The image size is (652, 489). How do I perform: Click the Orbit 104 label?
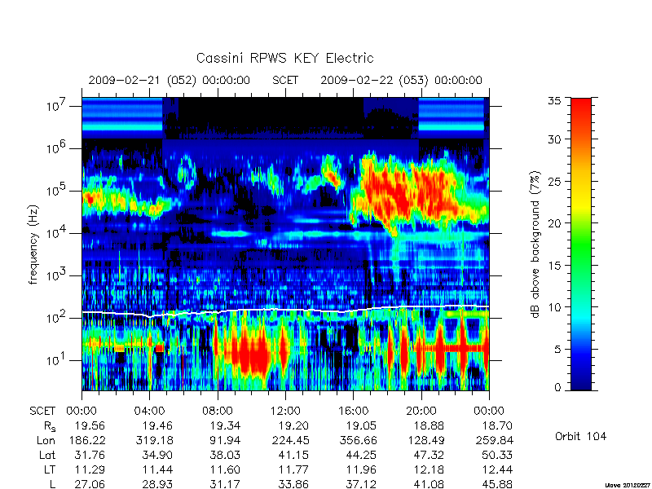point(580,436)
